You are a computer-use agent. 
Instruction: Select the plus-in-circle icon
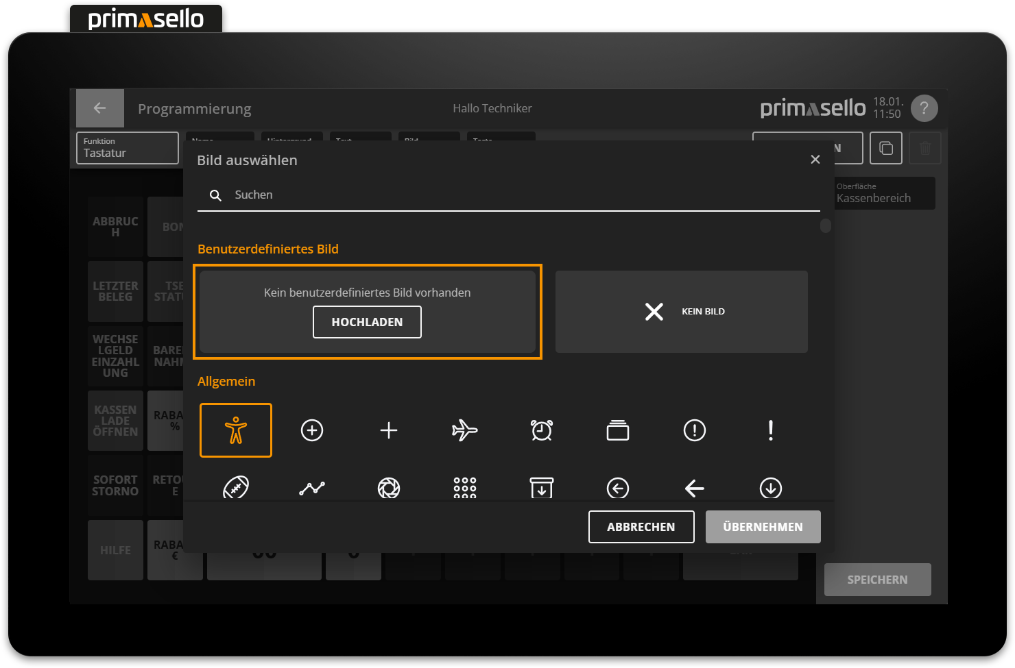pyautogui.click(x=312, y=430)
